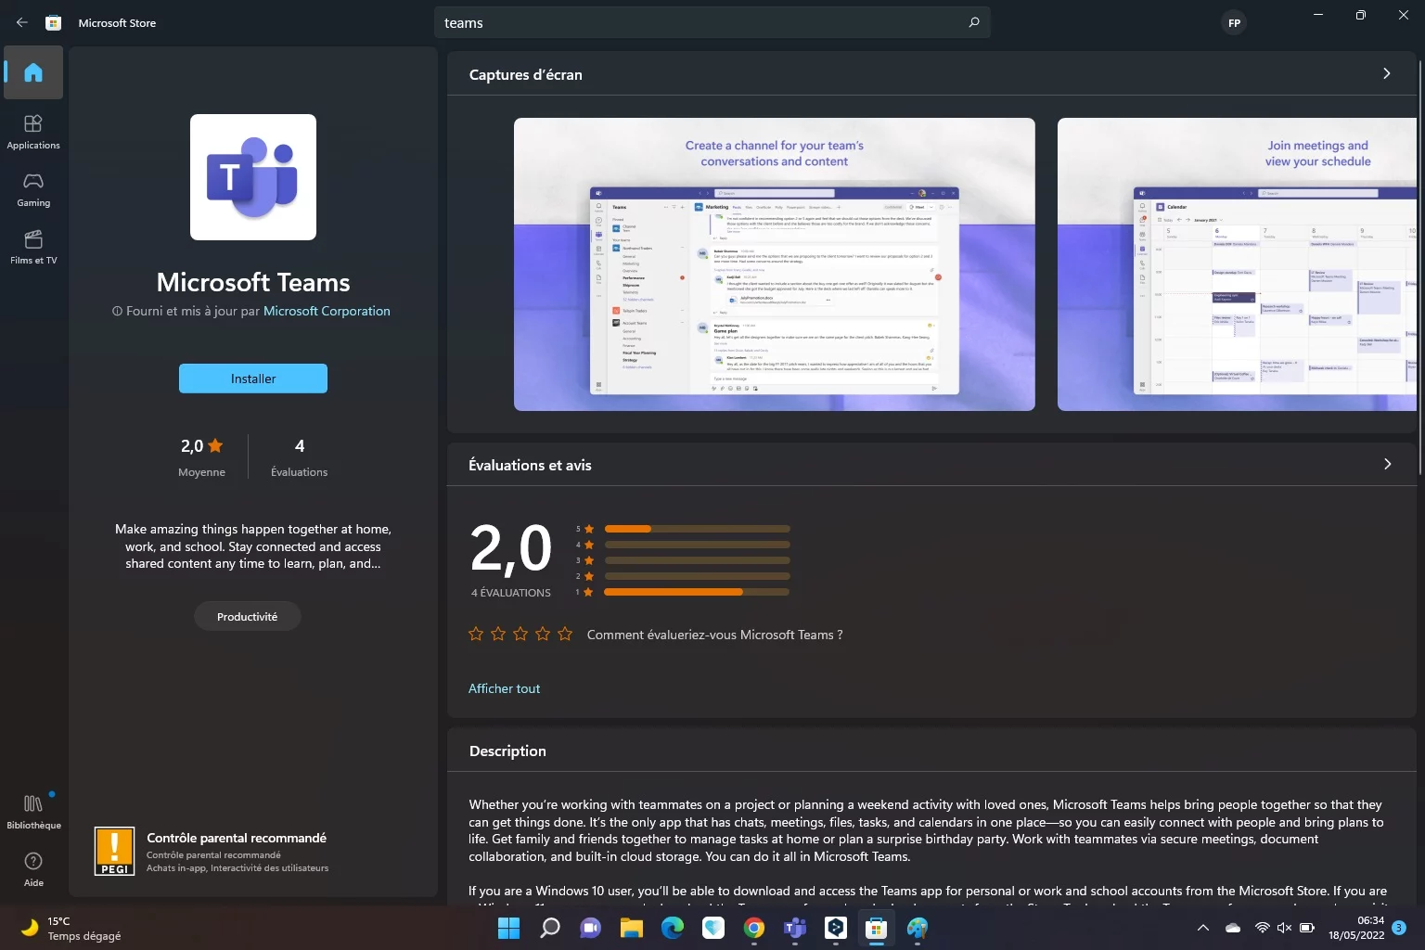Open Aide help section

coord(33,868)
